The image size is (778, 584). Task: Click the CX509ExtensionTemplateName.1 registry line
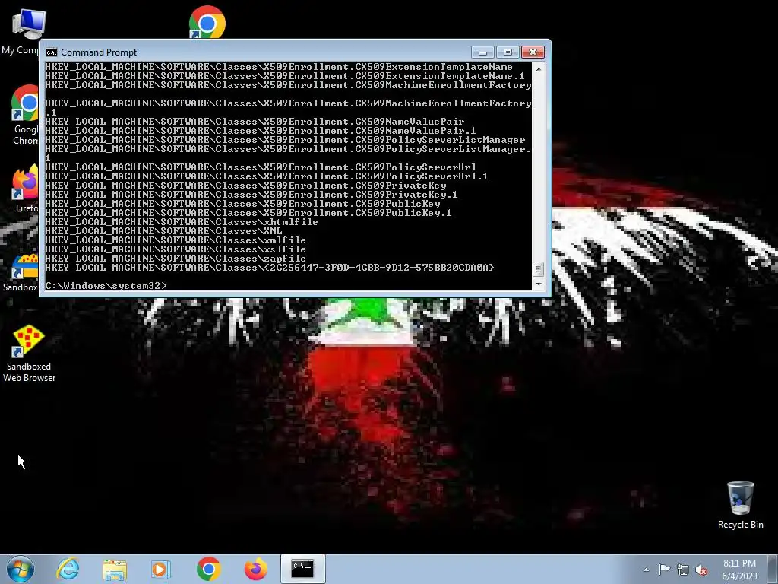(x=285, y=76)
